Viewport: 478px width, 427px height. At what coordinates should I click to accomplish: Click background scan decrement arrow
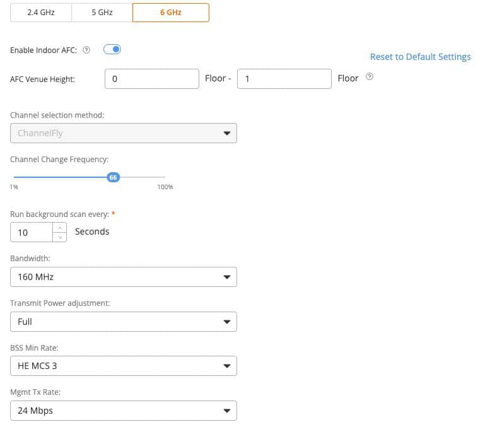coord(60,237)
